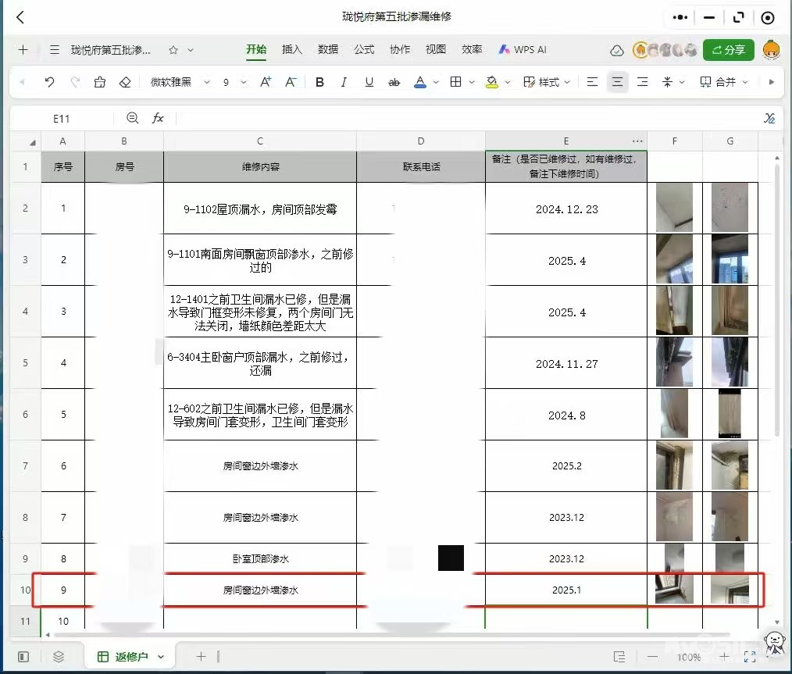Click the undo arrow icon
792x674 pixels.
click(x=50, y=82)
